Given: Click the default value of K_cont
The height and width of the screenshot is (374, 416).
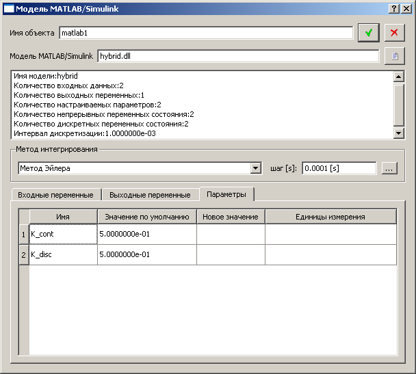Looking at the screenshot, I should pyautogui.click(x=147, y=235).
